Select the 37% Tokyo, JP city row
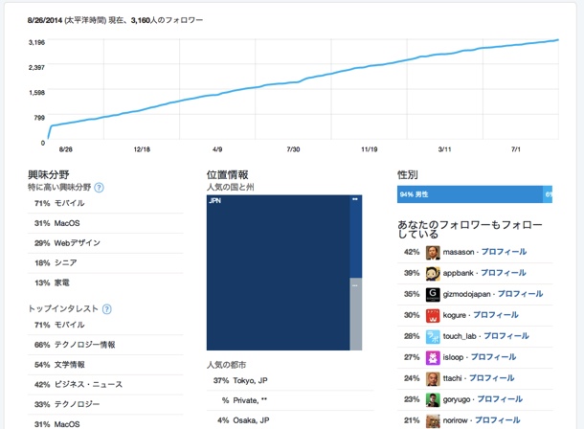This screenshot has width=584, height=429. (290, 380)
